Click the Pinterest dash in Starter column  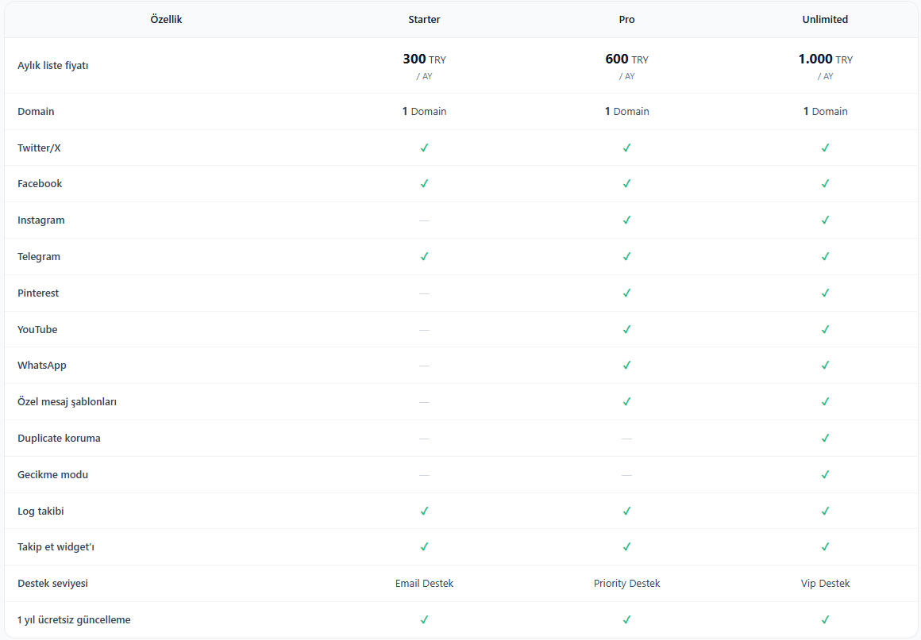click(x=424, y=293)
